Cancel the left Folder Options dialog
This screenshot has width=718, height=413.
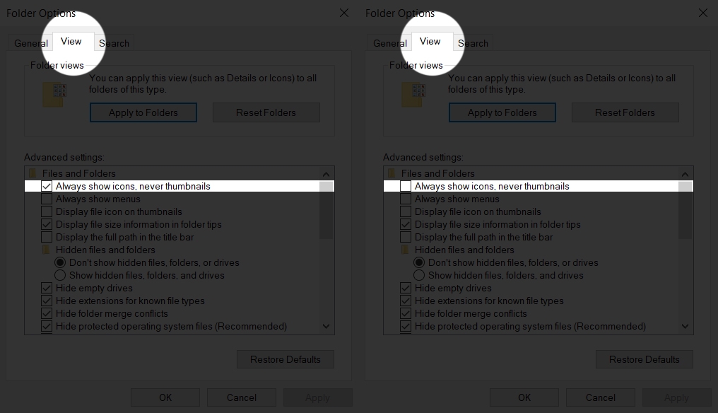(241, 397)
